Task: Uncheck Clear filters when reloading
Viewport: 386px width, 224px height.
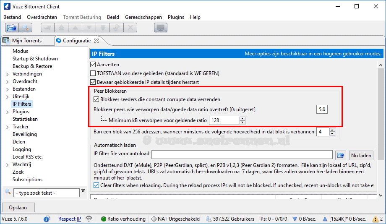Action: (96, 185)
